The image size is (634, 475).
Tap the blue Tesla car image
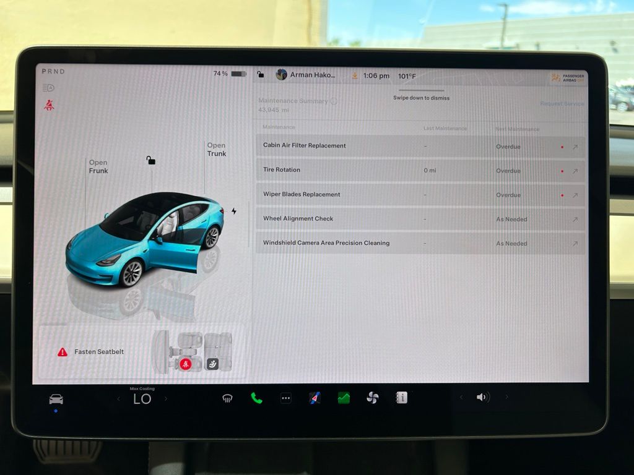coord(145,239)
